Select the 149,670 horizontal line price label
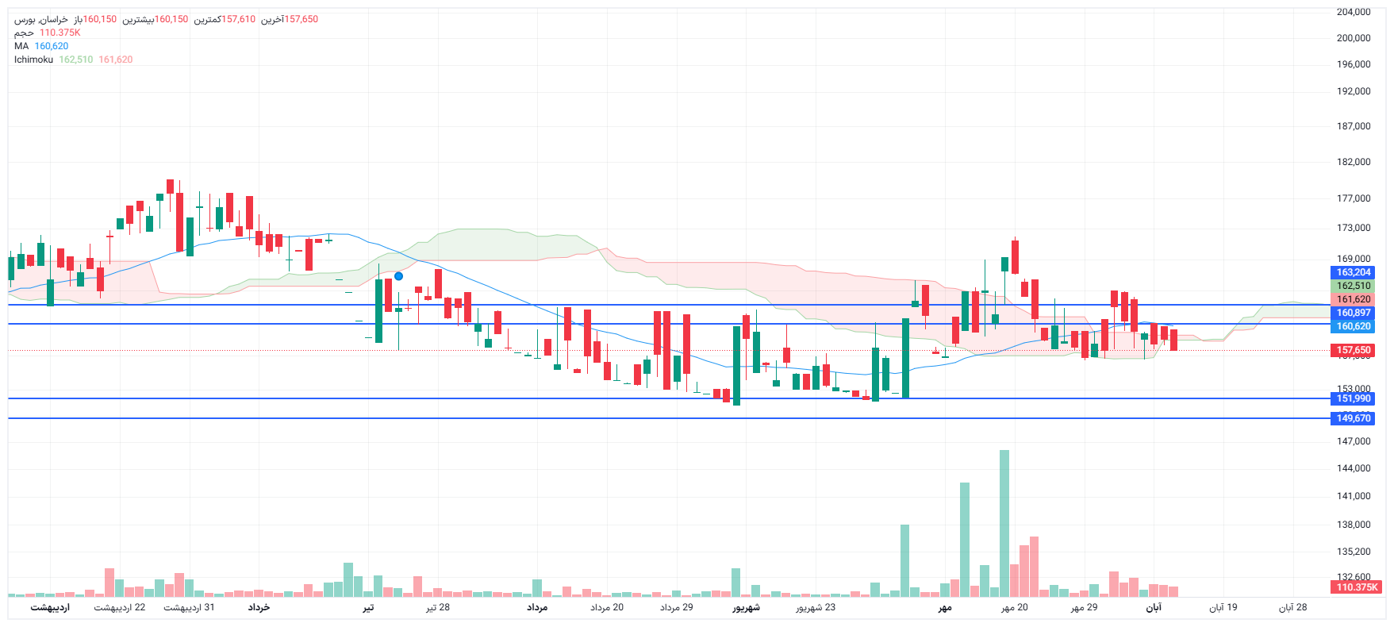 coord(1354,418)
